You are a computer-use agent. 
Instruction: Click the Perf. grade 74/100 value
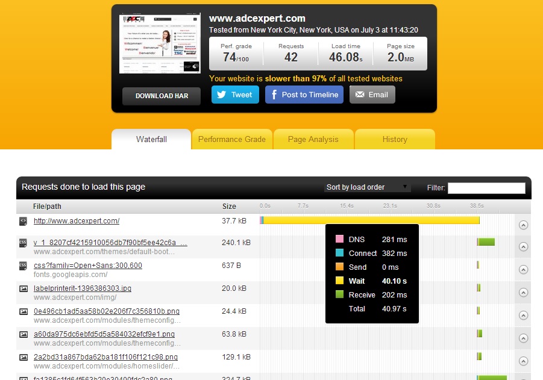tap(236, 57)
